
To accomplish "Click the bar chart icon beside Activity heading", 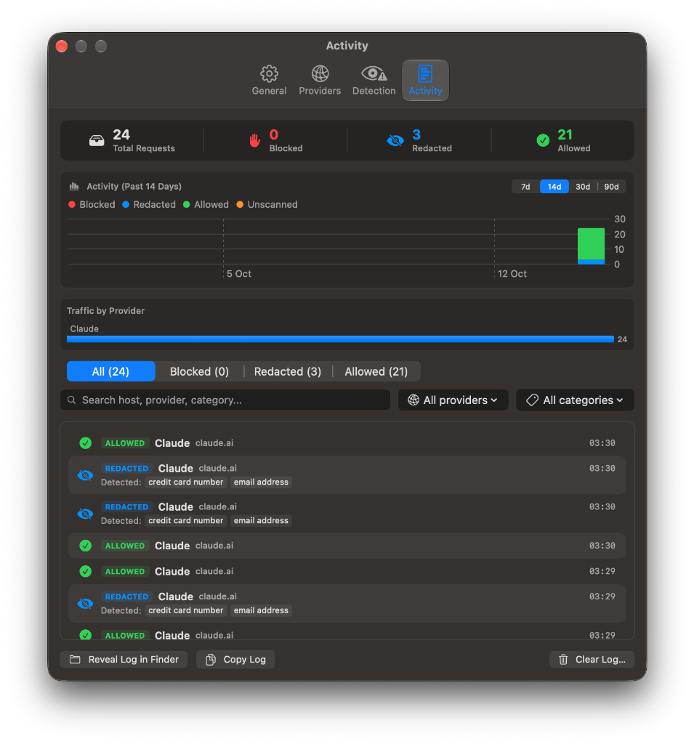I will pyautogui.click(x=74, y=187).
